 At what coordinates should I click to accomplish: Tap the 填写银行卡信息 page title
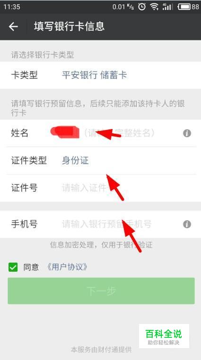tap(69, 27)
